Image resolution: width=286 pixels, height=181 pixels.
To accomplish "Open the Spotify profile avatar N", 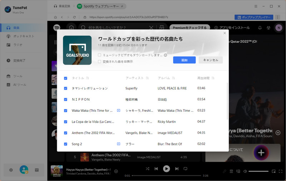I will 278,28.
